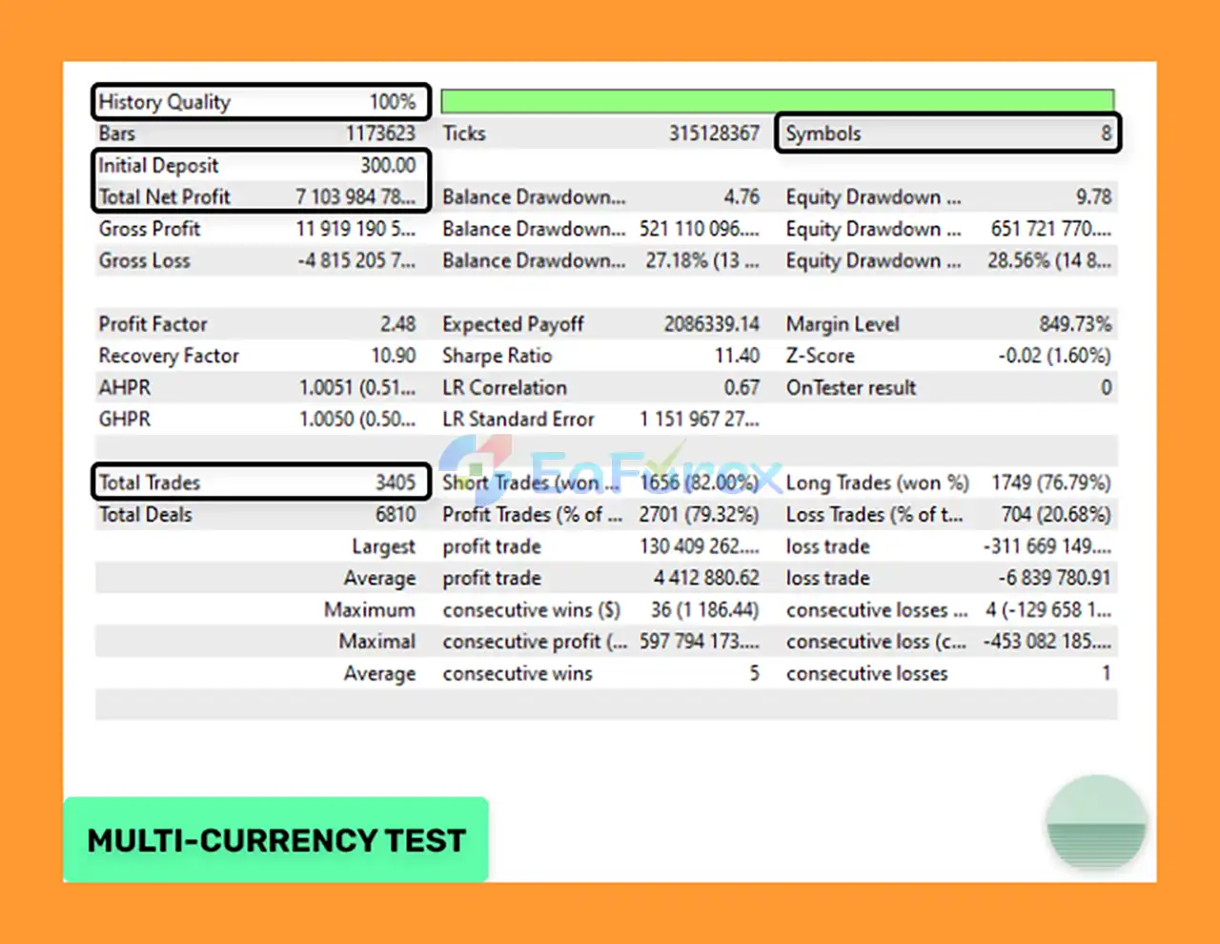Click the highlighted History Quality row
This screenshot has height=944, width=1220.
pyautogui.click(x=260, y=102)
